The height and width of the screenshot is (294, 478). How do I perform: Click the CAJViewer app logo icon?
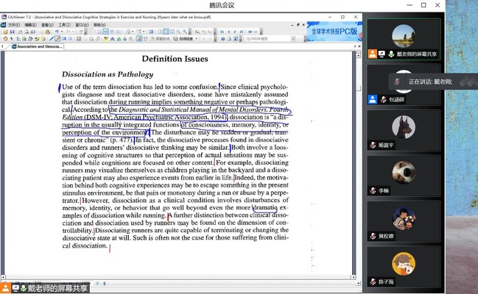(x=4, y=18)
